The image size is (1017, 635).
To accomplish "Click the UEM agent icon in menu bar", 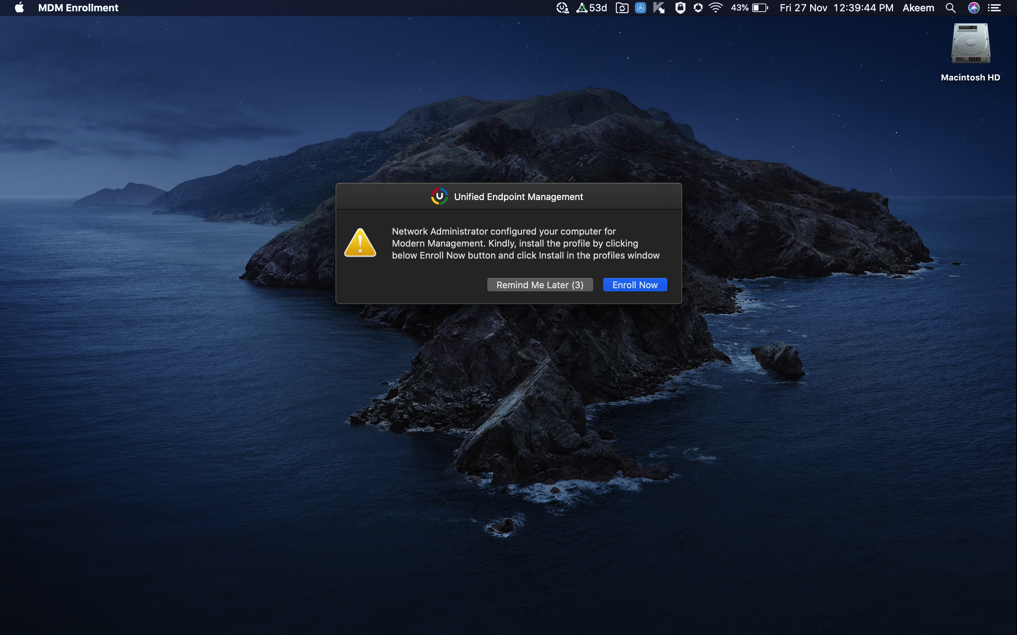I will (x=563, y=7).
